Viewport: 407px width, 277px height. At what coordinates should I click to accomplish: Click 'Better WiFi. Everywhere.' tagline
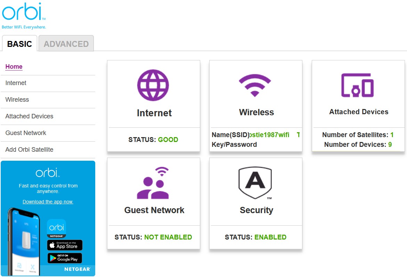[x=24, y=27]
